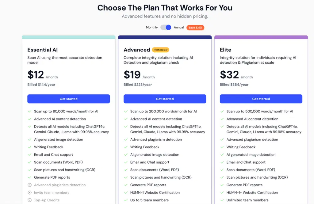Viewport: 314px width, 204px height.
Task: Click checkmark beside 80,000 words/month scan
Action: 30,111
